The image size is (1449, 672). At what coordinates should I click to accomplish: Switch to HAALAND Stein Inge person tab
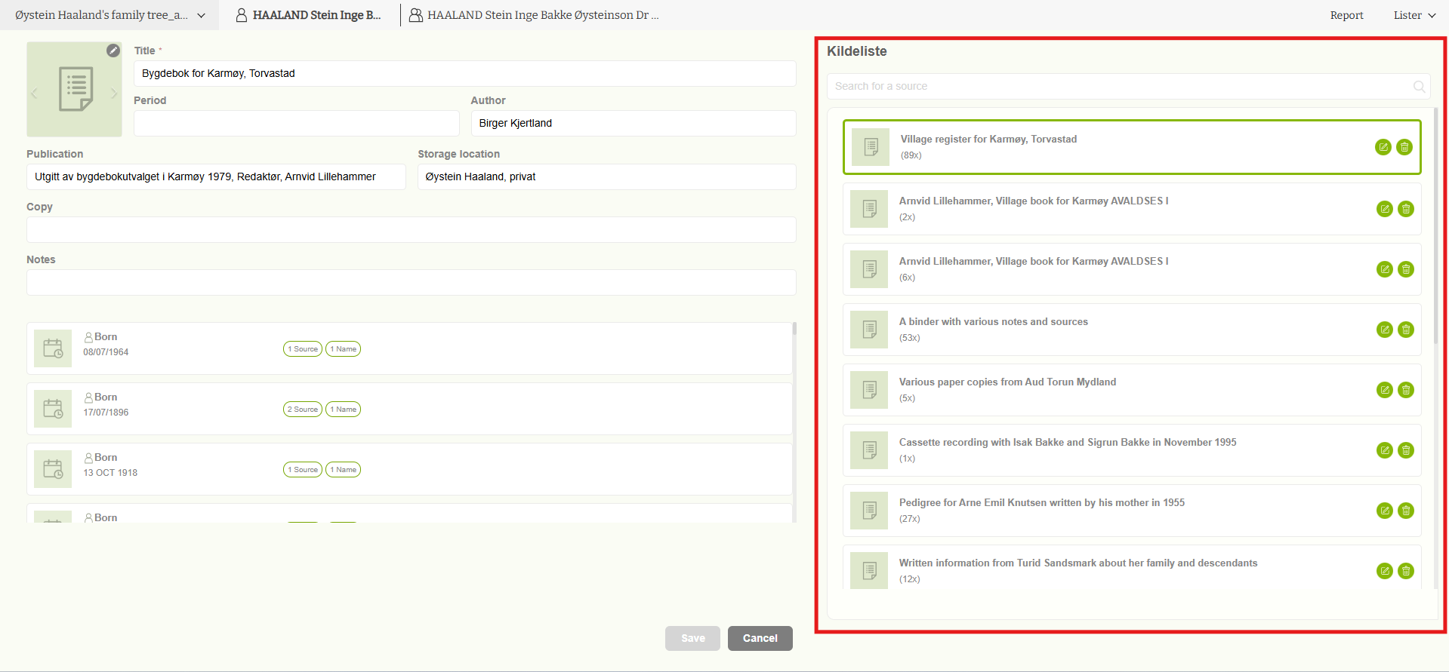pos(309,15)
